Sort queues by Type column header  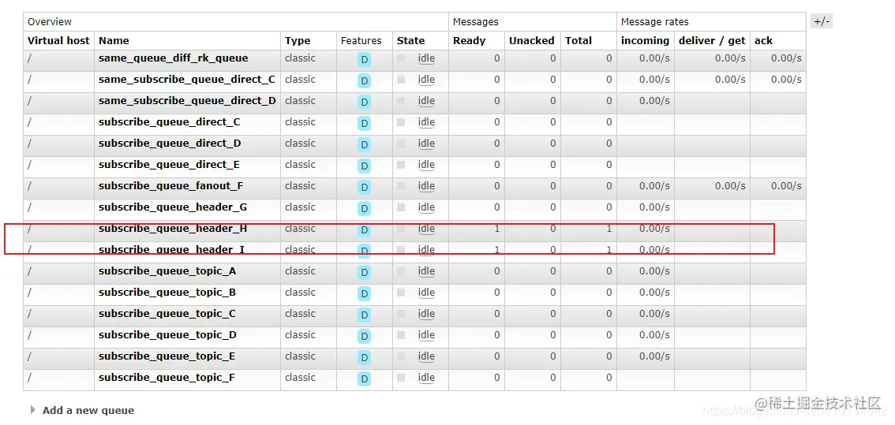(298, 40)
